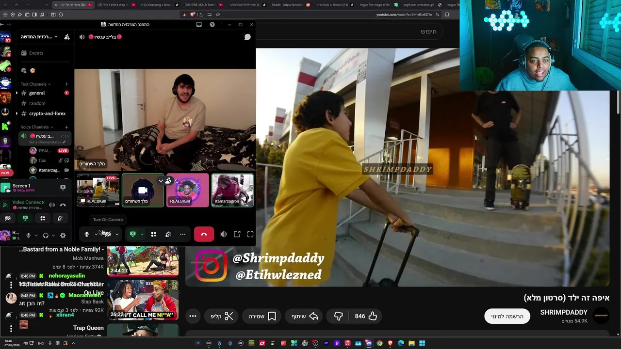621x349 pixels.
Task: Open activities icon in voice connection panel
Action: 43,218
